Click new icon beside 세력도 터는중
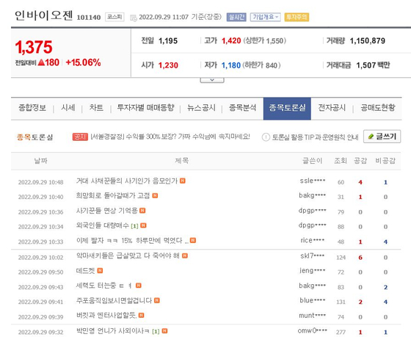 [x=139, y=286]
